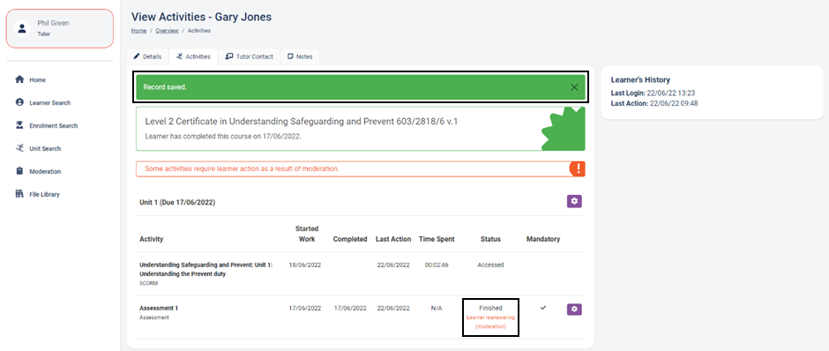Open Learner Search from sidebar icon
Screen dimensions: 829x351
(x=19, y=102)
